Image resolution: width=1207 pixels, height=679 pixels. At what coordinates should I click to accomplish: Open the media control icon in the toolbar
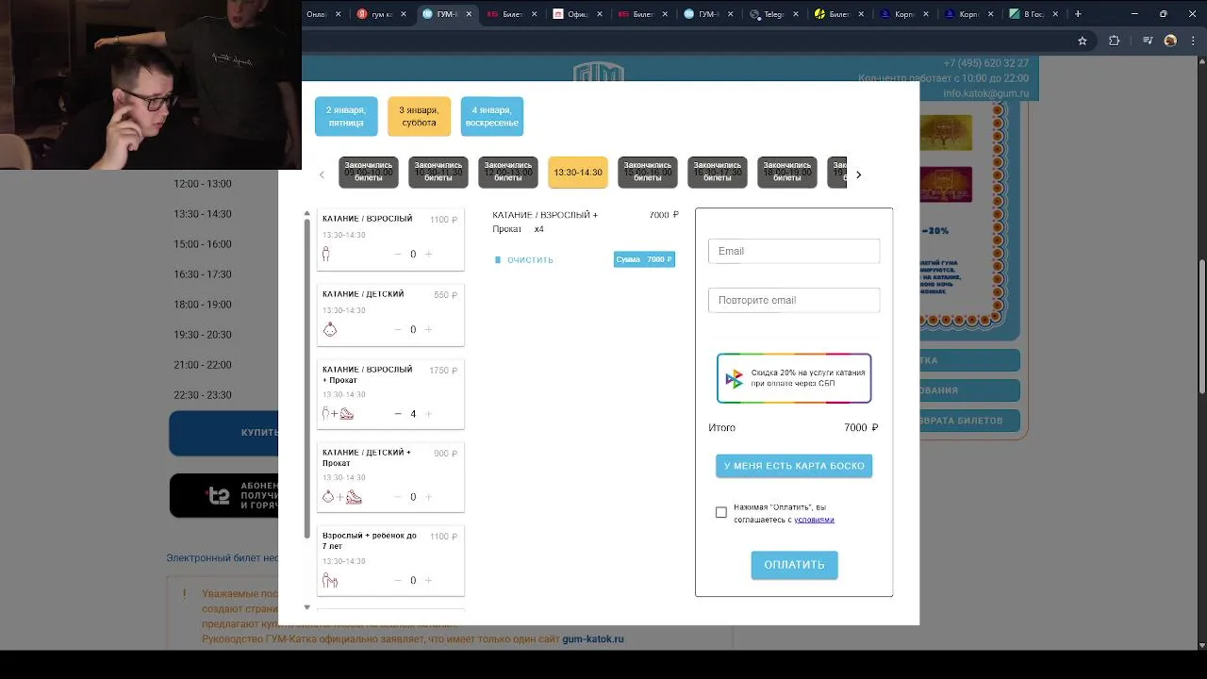(x=1148, y=41)
